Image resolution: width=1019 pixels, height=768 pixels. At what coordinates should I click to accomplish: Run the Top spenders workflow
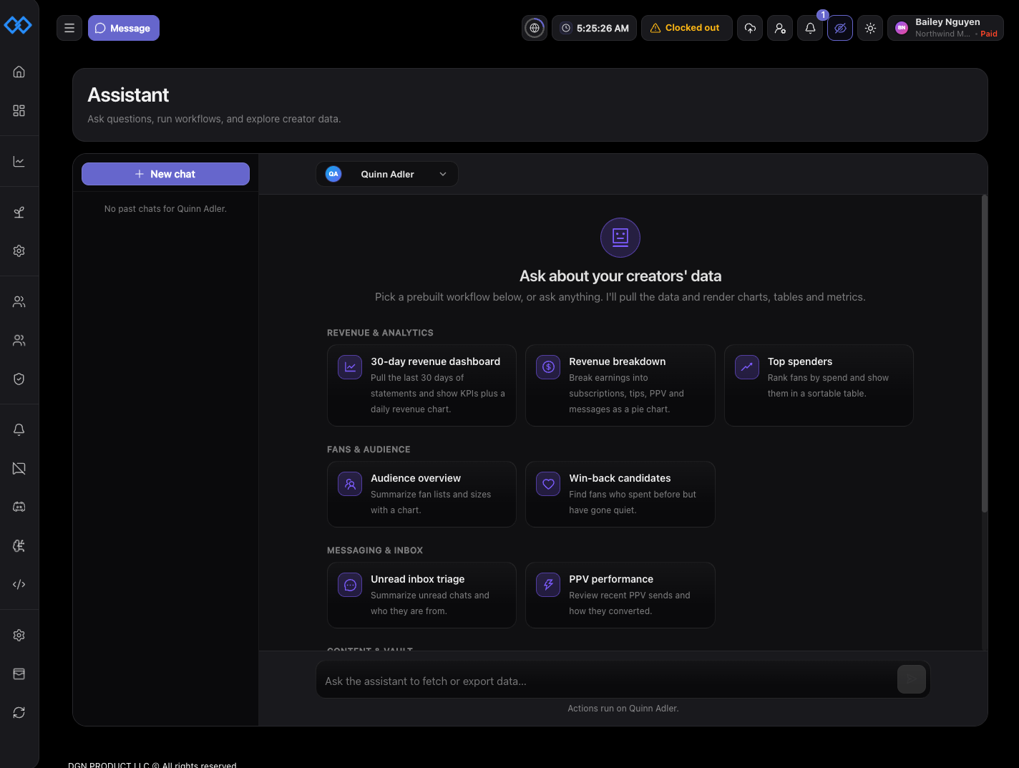tap(819, 385)
